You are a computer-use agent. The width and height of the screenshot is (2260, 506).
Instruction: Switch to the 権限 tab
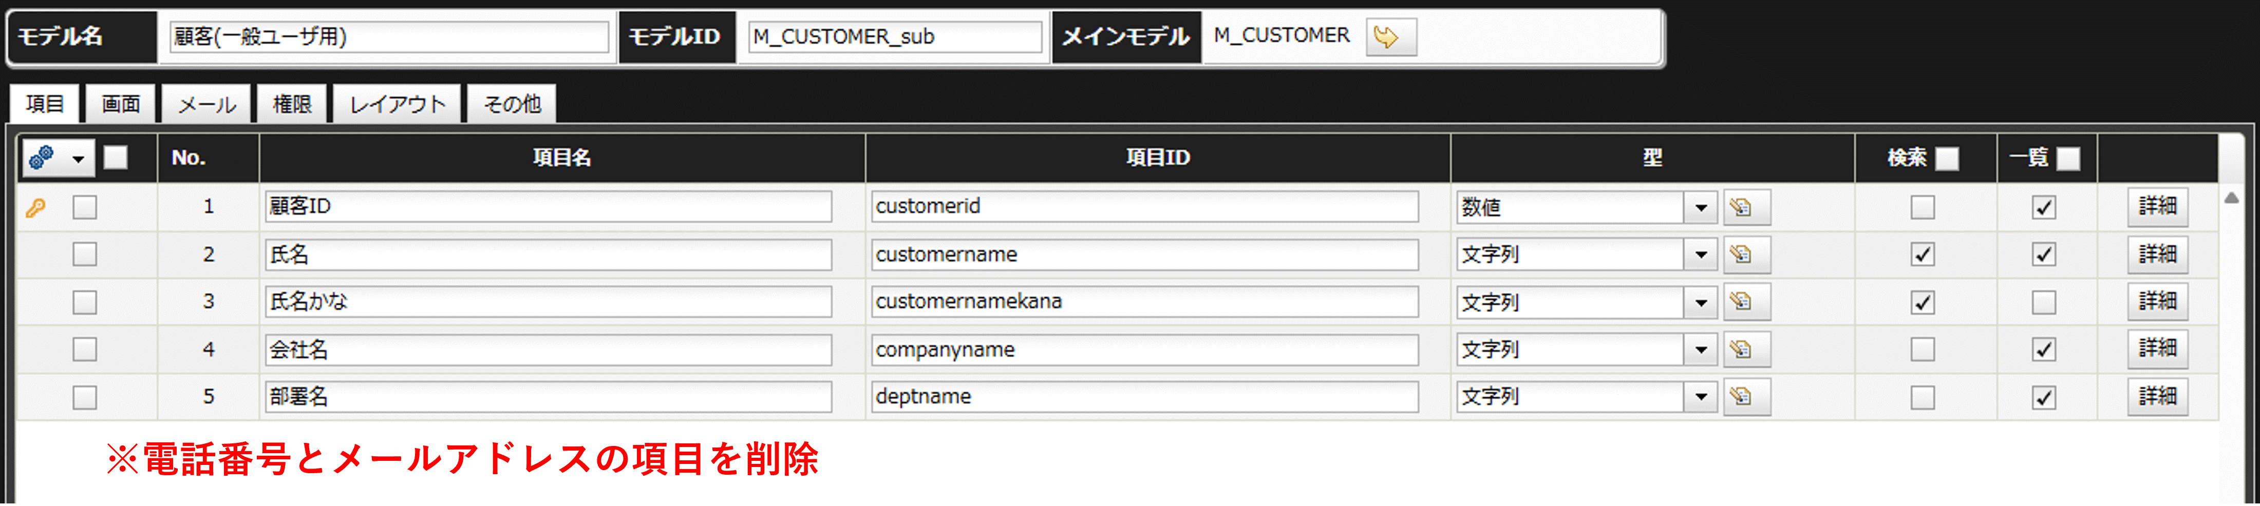tap(292, 104)
